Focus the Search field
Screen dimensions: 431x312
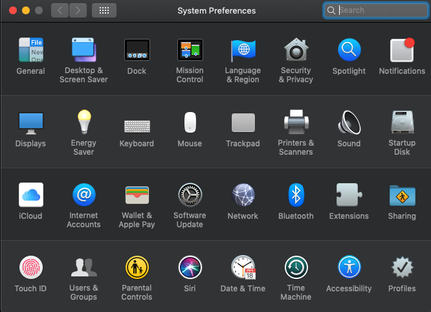pos(376,10)
